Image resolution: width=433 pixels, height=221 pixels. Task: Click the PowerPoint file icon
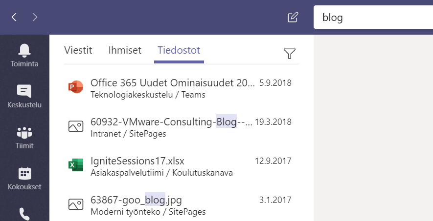(x=75, y=88)
